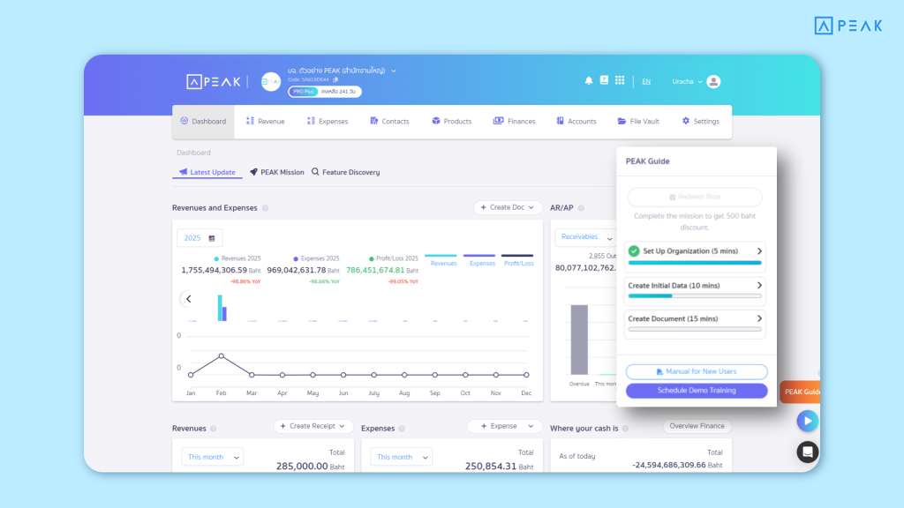Select the Revenue menu icon
Image resolution: width=904 pixels, height=508 pixels.
(x=251, y=121)
